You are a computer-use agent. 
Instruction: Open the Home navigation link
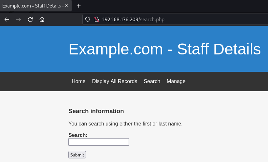(x=78, y=81)
